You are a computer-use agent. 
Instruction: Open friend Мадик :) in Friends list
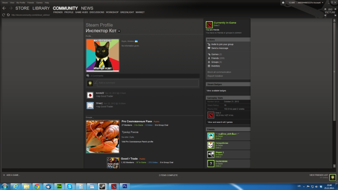coord(228,154)
